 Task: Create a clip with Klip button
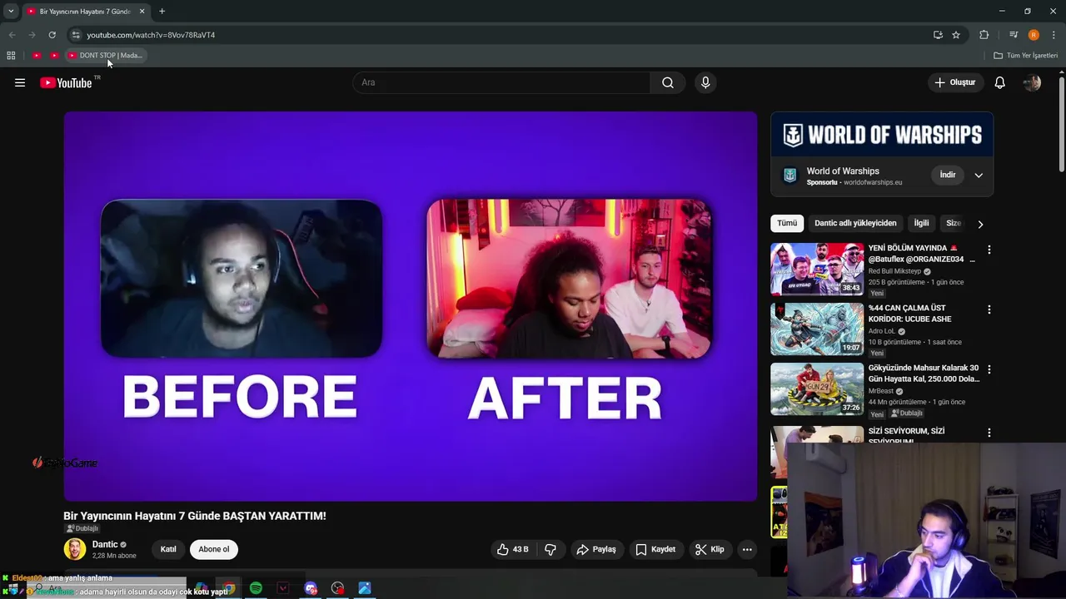point(710,549)
